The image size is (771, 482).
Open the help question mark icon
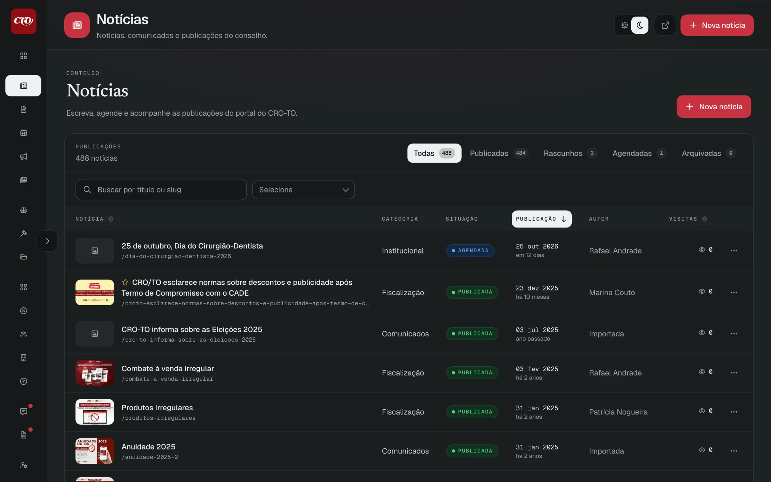pyautogui.click(x=23, y=381)
